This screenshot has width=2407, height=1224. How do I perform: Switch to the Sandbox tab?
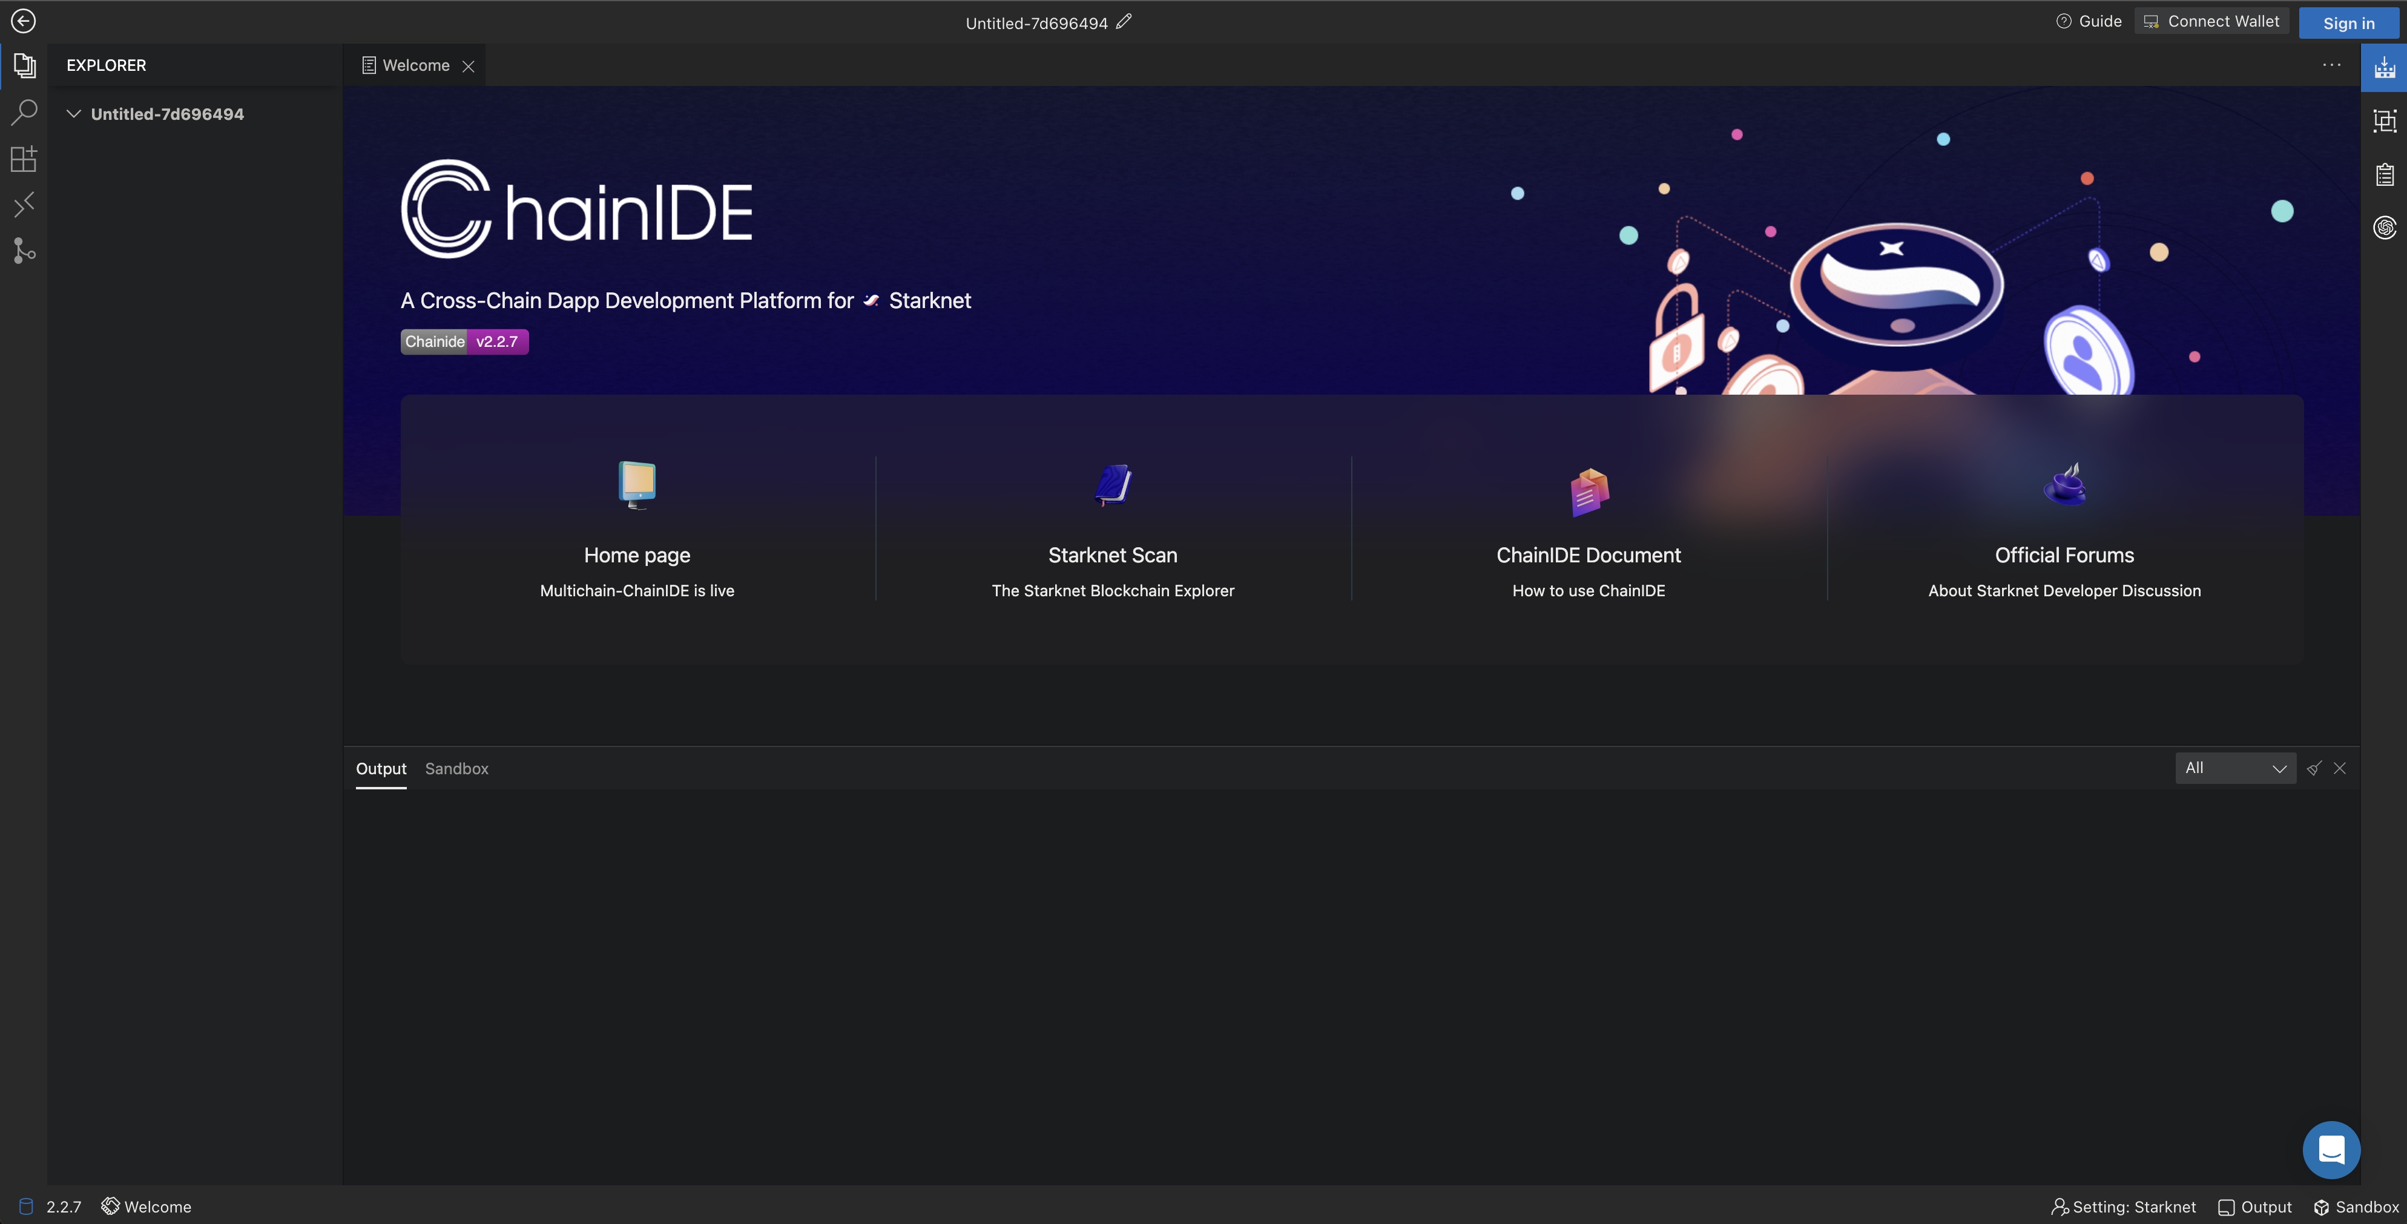point(456,768)
